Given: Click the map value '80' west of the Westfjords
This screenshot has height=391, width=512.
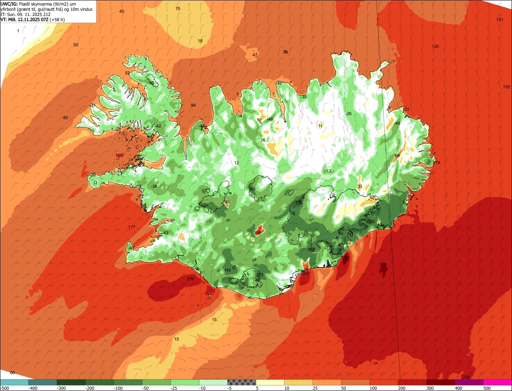Looking at the screenshot, I should (x=66, y=118).
